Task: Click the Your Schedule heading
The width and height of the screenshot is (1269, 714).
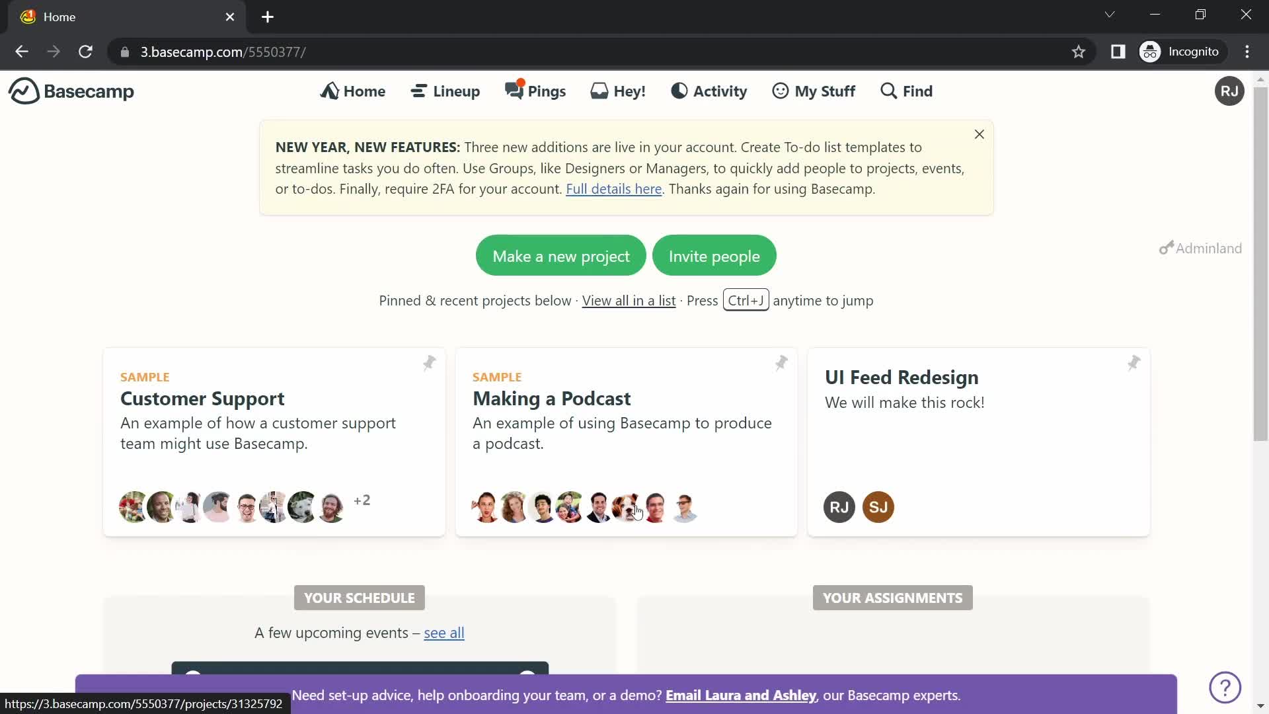Action: 360,598
